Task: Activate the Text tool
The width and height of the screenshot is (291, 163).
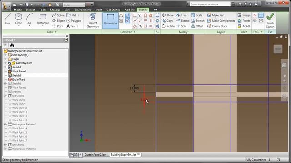Action: 71,26
